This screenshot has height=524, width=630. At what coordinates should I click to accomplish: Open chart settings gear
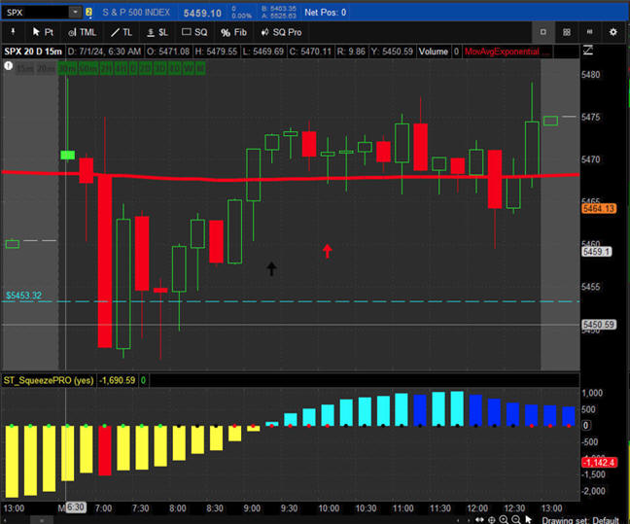point(613,32)
